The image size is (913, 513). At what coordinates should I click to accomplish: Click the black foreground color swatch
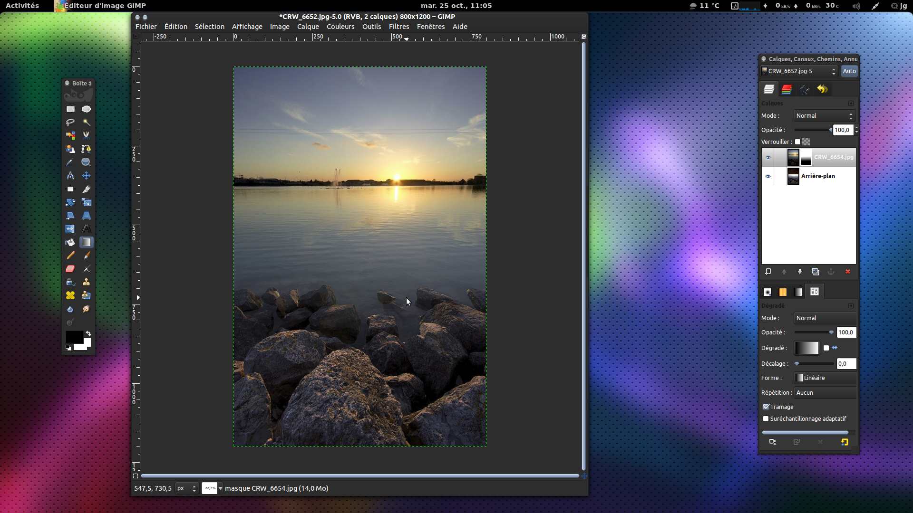click(74, 337)
